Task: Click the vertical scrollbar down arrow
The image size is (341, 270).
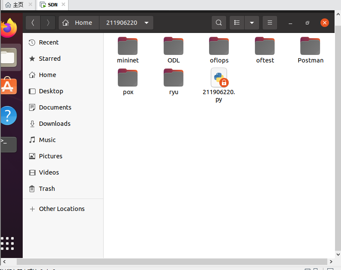Action: (x=338, y=255)
